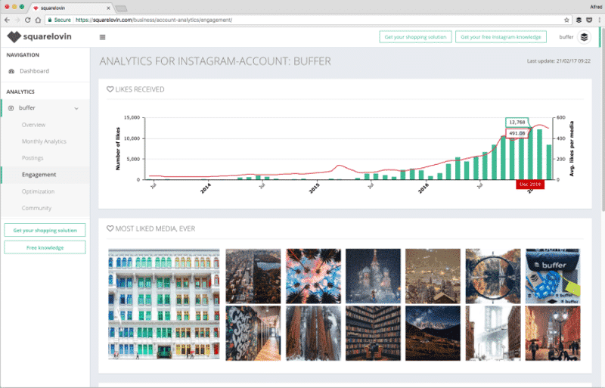The width and height of the screenshot is (605, 388).
Task: Click the 12,768 likes tooltip value
Action: pos(517,122)
